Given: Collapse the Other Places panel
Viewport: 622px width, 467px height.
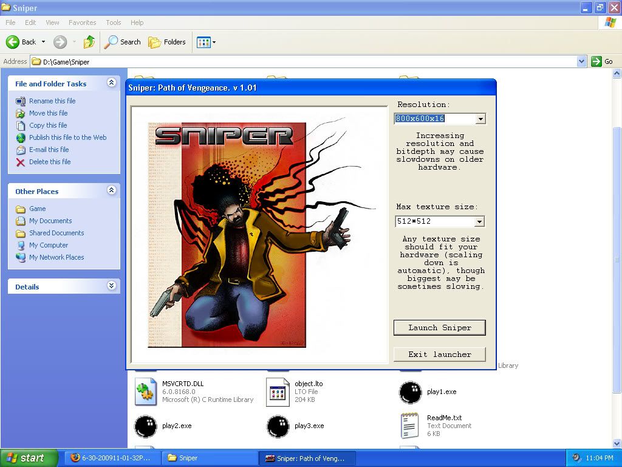Looking at the screenshot, I should [x=112, y=190].
